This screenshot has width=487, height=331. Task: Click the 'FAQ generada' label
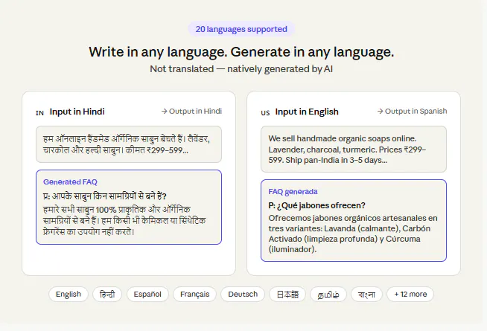293,192
